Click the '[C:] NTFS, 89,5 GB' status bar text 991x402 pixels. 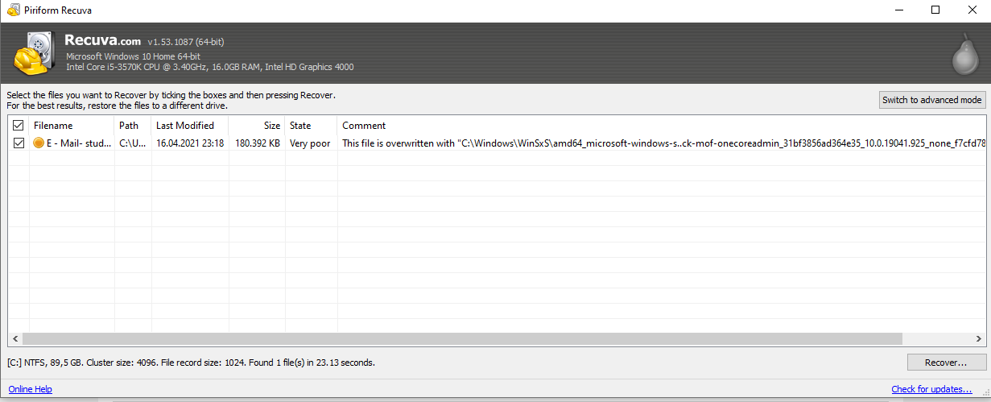pyautogui.click(x=191, y=363)
